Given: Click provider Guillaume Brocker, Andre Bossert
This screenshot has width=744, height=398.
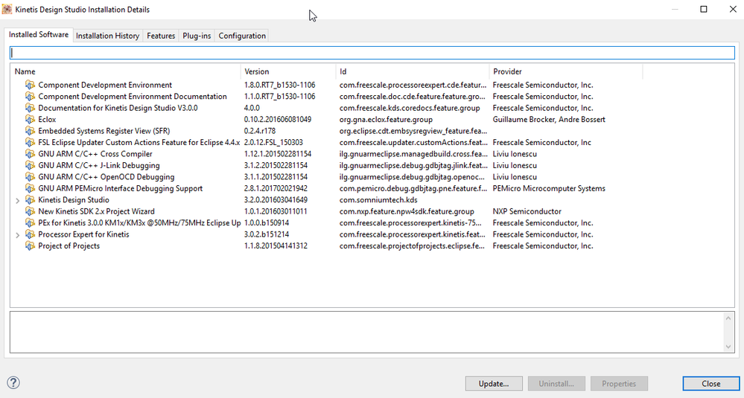Looking at the screenshot, I should [x=549, y=119].
